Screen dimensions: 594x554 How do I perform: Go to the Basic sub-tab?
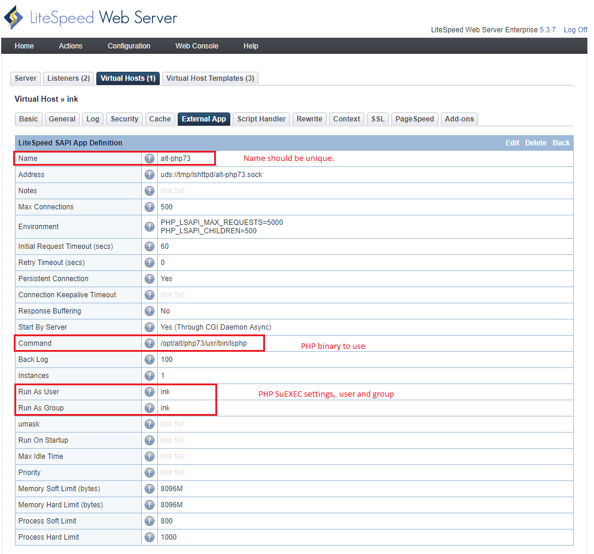coord(28,119)
